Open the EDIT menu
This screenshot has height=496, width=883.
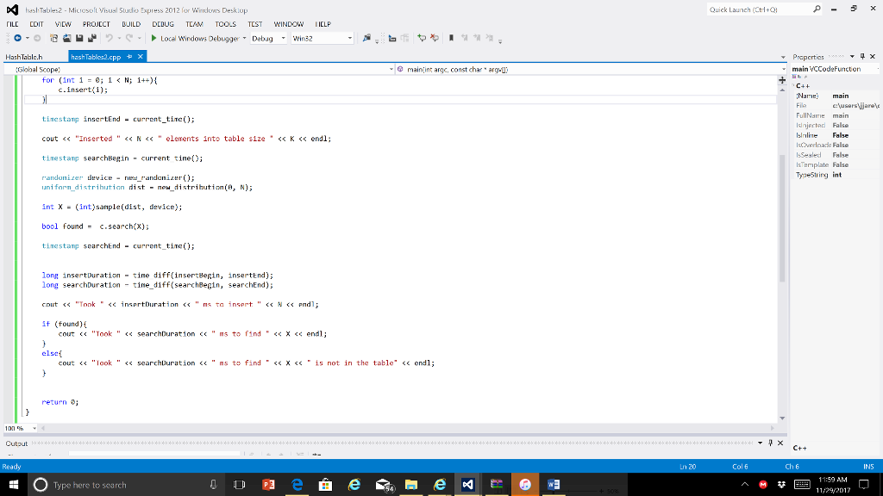point(36,24)
